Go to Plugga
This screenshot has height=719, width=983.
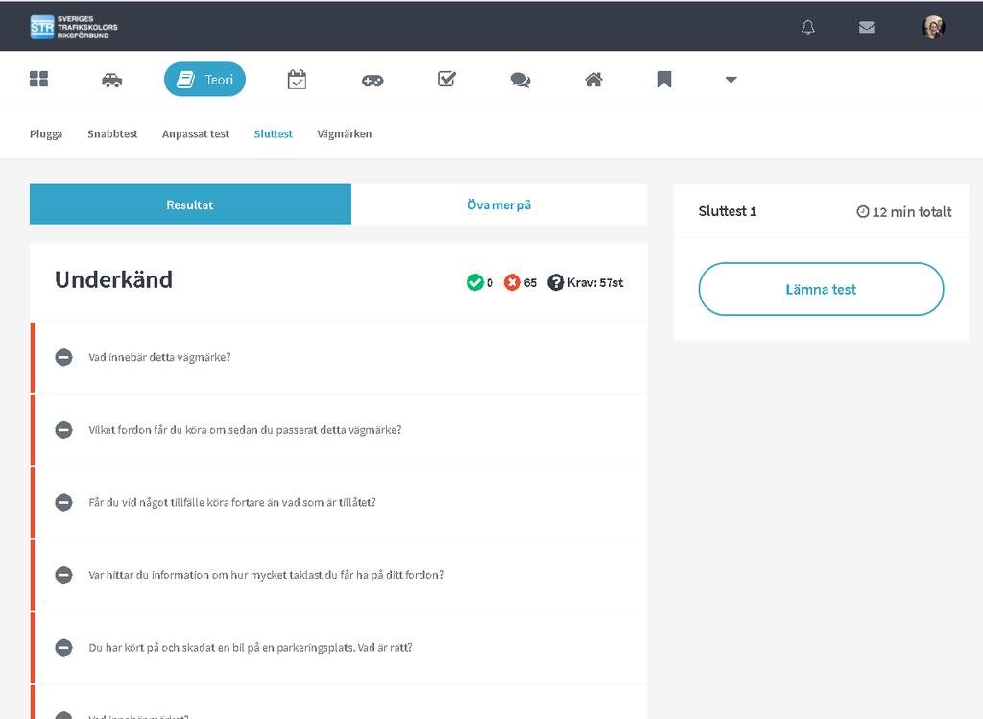click(46, 134)
